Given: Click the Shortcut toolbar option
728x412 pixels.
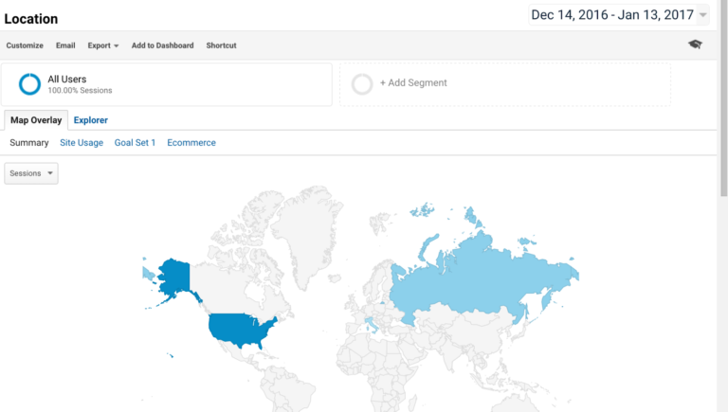Looking at the screenshot, I should click(x=221, y=45).
